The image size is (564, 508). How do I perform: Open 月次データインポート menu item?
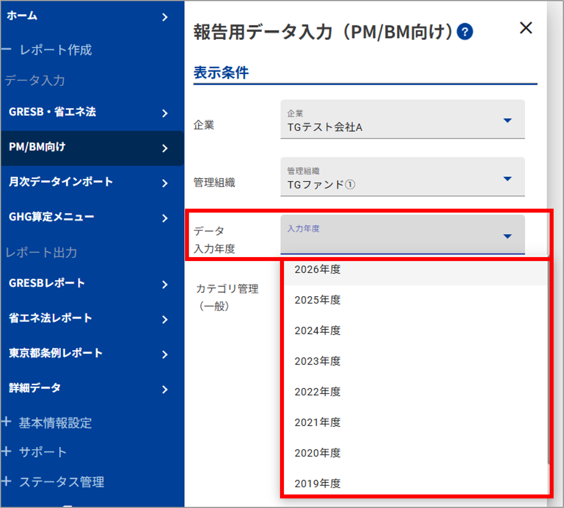point(61,182)
